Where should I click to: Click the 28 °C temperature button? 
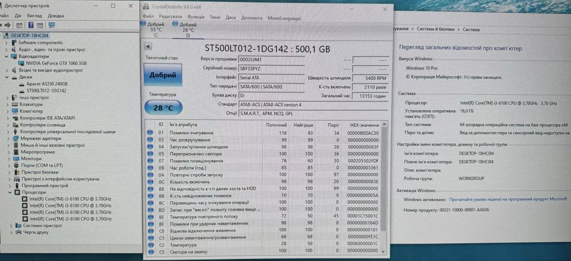[163, 108]
